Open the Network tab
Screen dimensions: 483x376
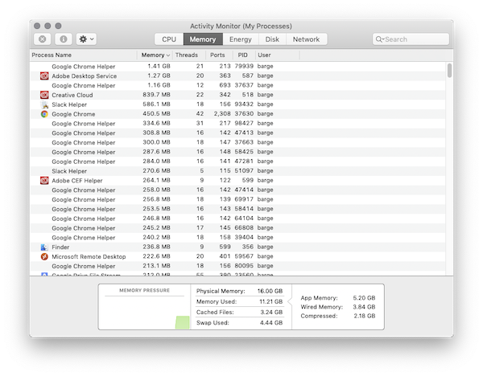tap(307, 39)
